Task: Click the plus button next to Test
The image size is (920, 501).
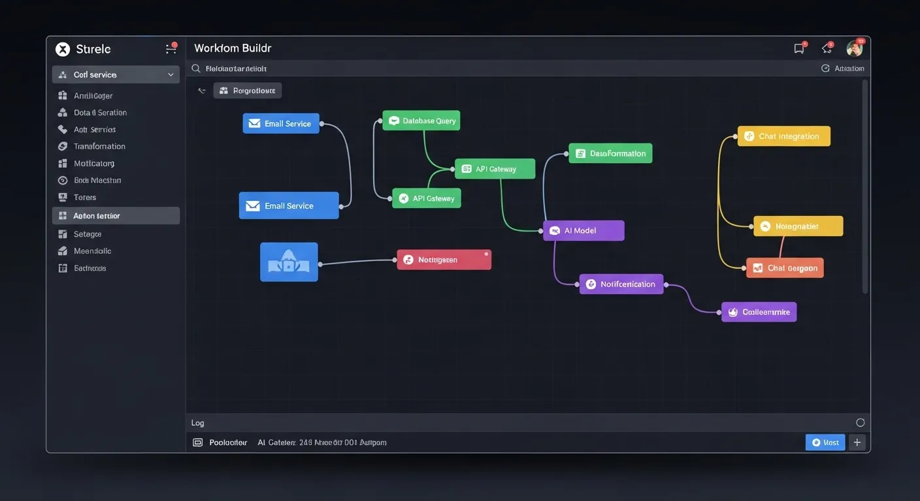Action: tap(857, 442)
